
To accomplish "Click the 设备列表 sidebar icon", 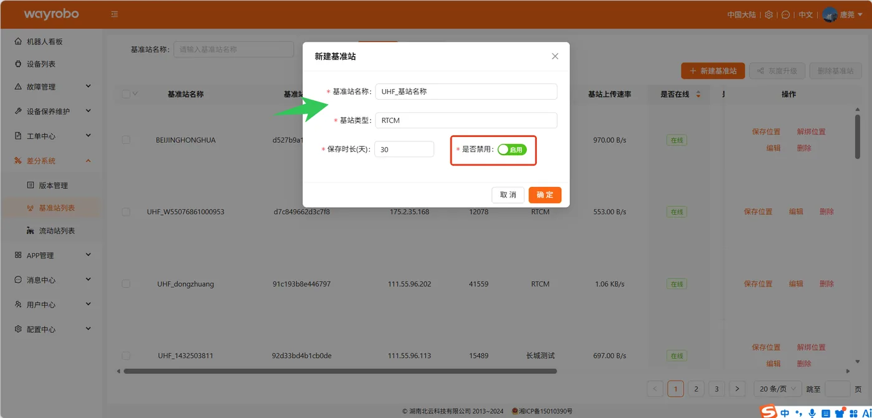I will 17,64.
